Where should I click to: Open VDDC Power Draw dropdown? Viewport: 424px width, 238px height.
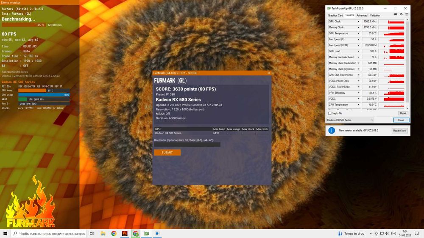359,81
